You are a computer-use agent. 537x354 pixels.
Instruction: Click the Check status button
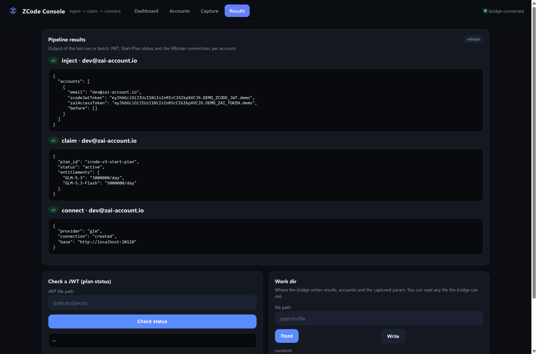tap(152, 321)
